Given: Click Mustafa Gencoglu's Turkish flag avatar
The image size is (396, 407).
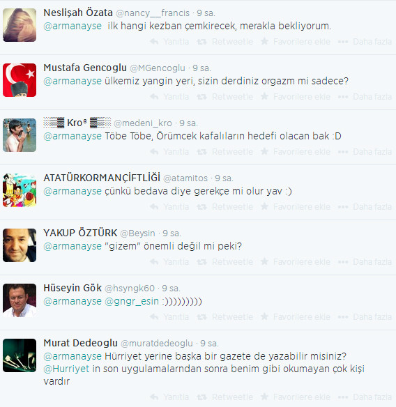Looking at the screenshot, I should tap(20, 80).
